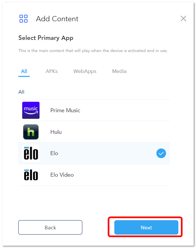Click the All section heading above list
This screenshot has width=196, height=248.
click(x=21, y=92)
